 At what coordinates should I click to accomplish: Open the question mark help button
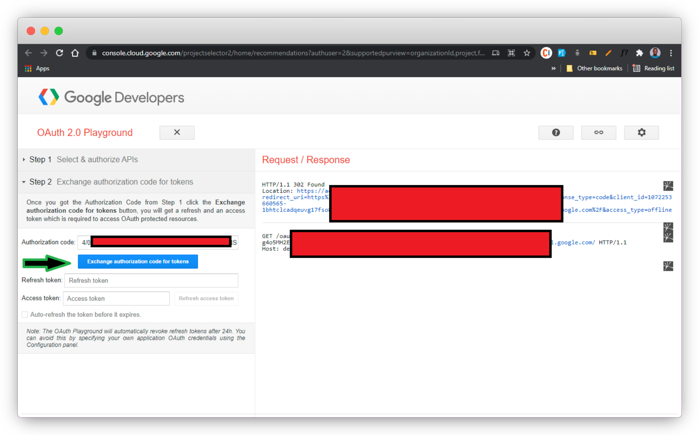click(556, 133)
